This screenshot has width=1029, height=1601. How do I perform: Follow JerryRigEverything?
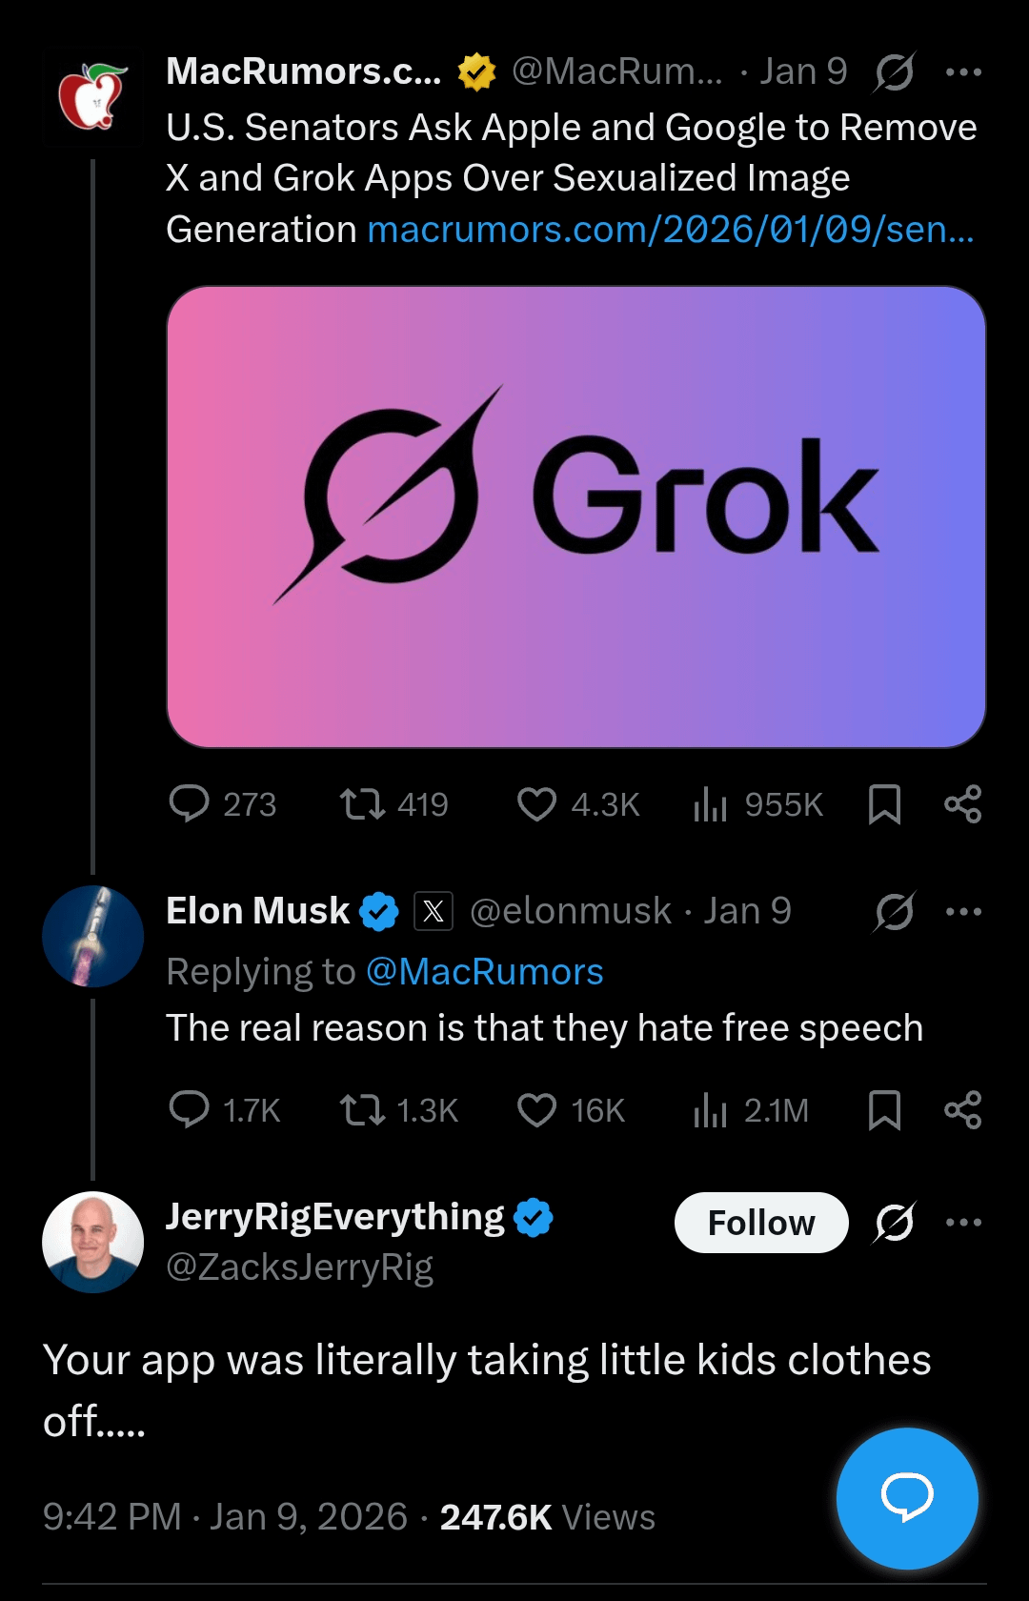click(760, 1223)
